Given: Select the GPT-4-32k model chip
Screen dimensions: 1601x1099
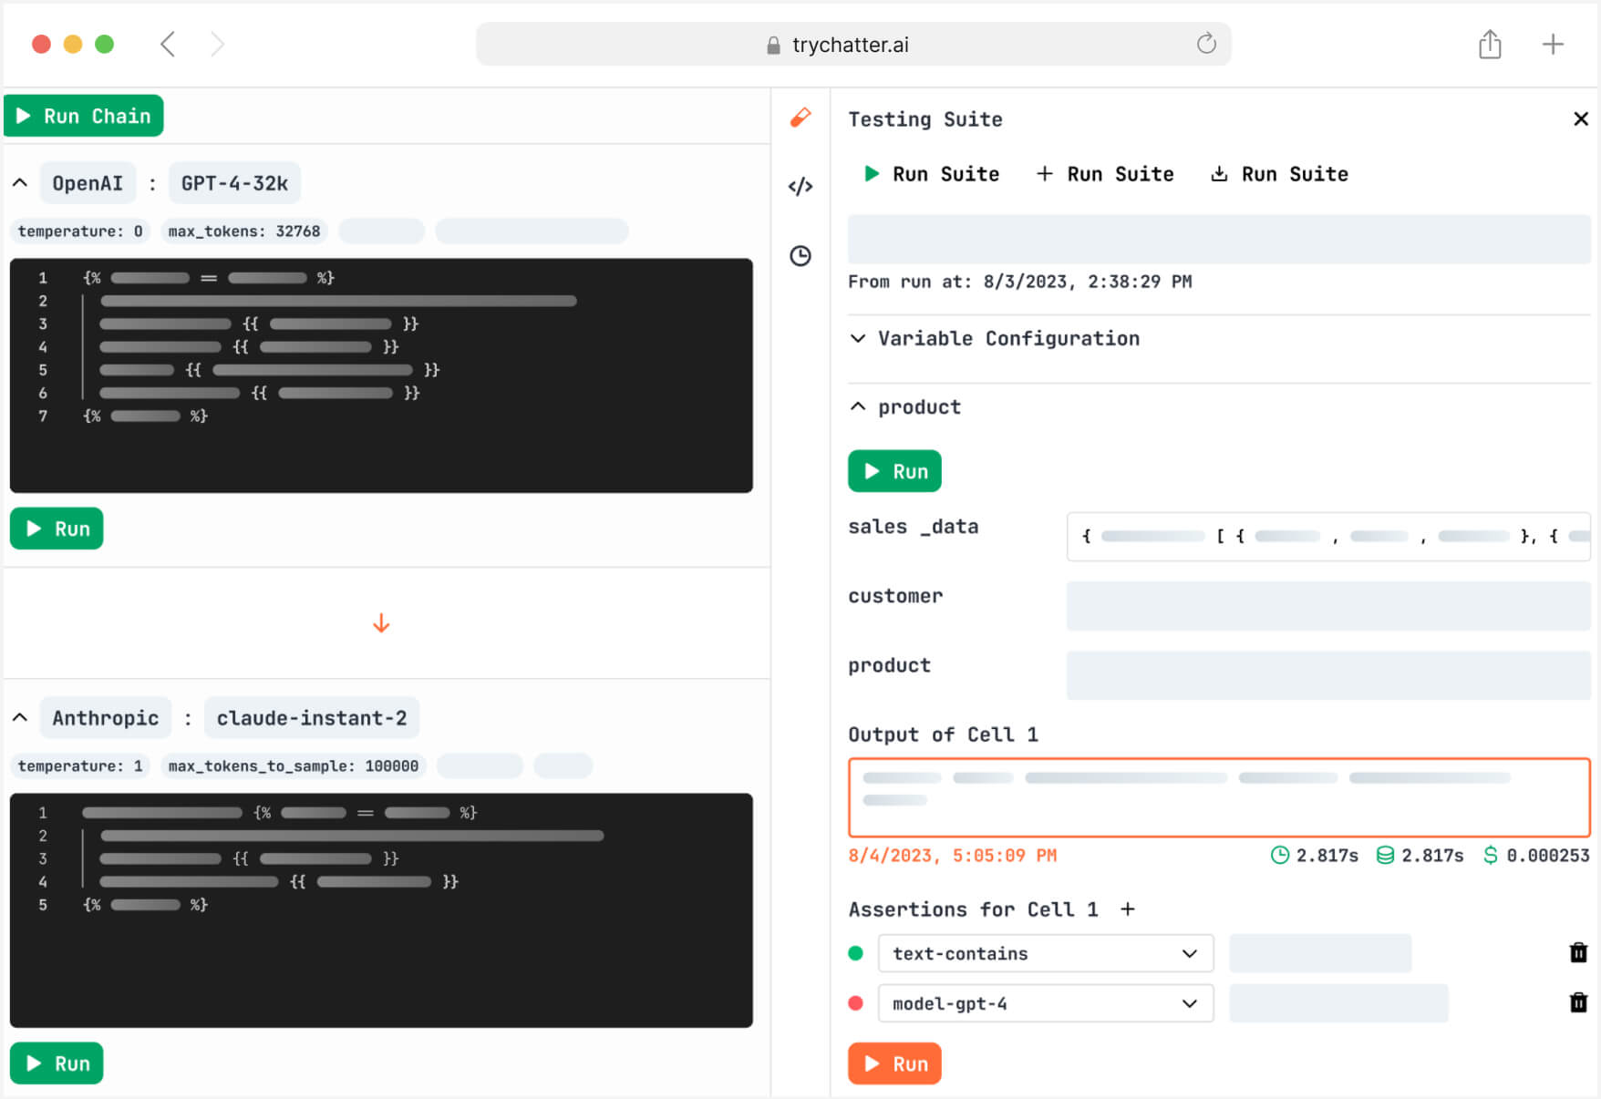Looking at the screenshot, I should coord(234,183).
